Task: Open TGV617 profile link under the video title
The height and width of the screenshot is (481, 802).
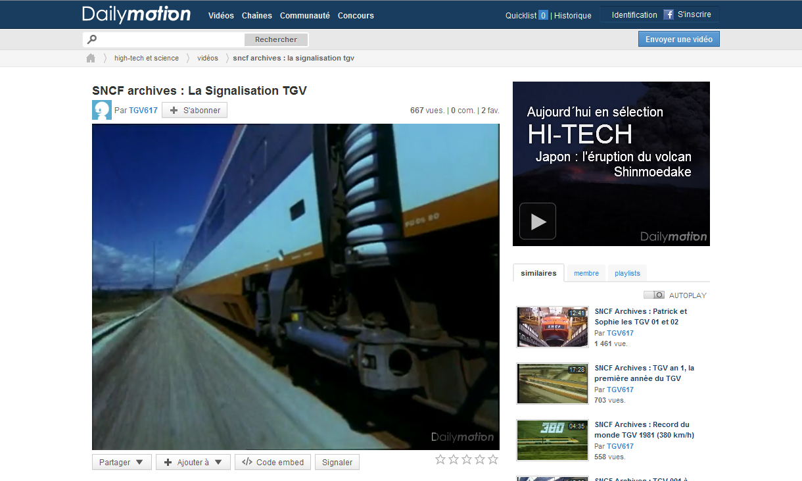Action: pos(143,110)
